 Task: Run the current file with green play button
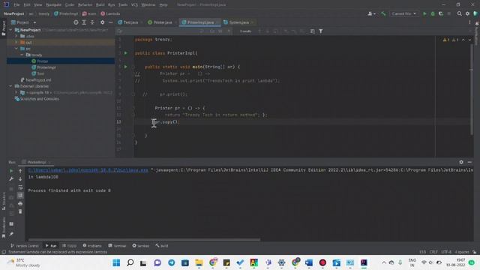tap(424, 13)
